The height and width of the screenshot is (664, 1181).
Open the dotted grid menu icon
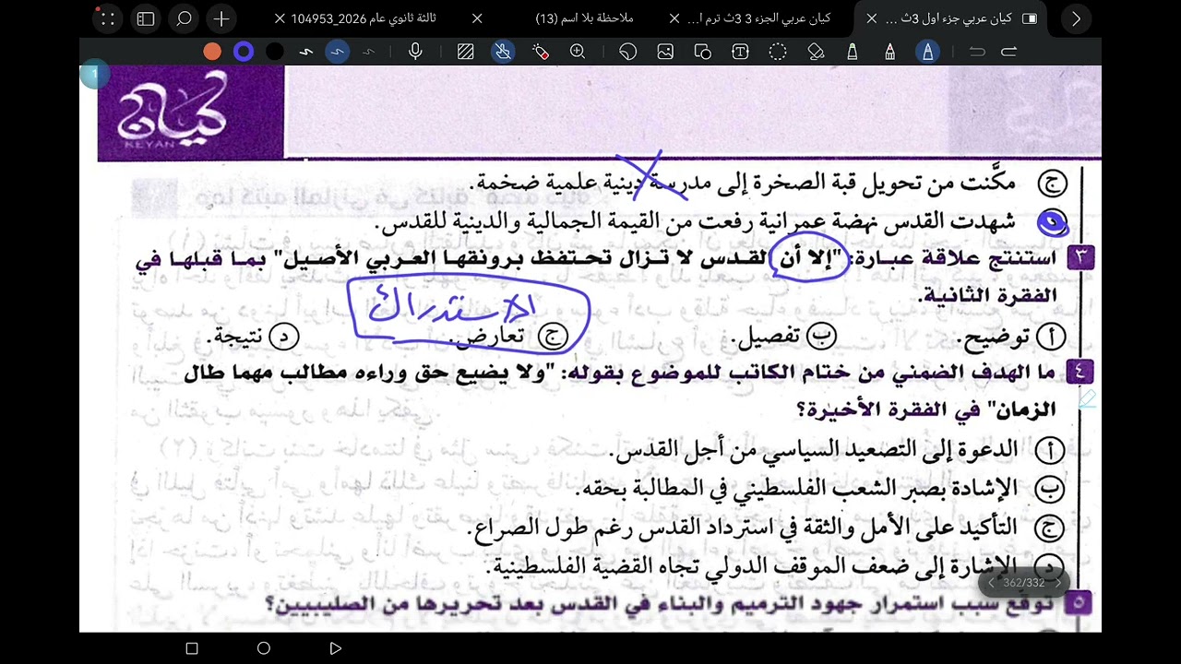[x=108, y=18]
